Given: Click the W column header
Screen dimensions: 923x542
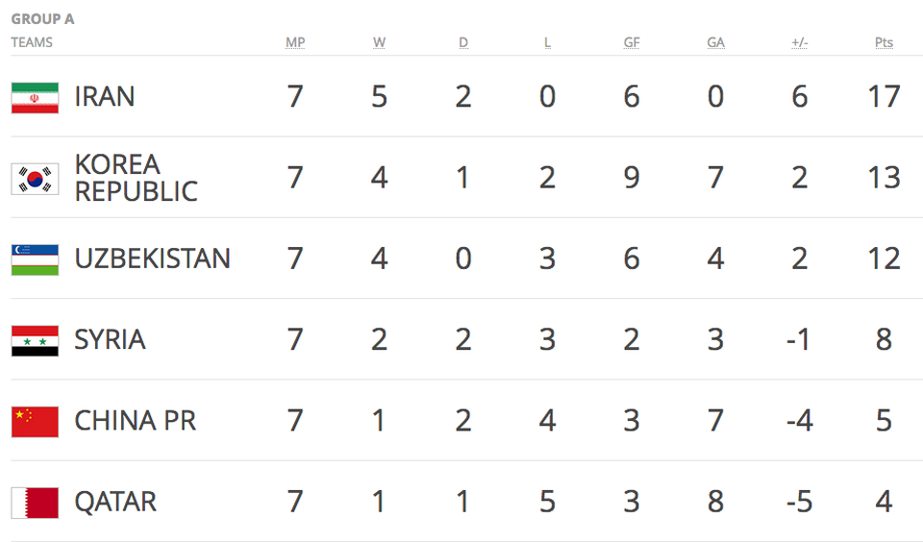Looking at the screenshot, I should click(x=379, y=42).
